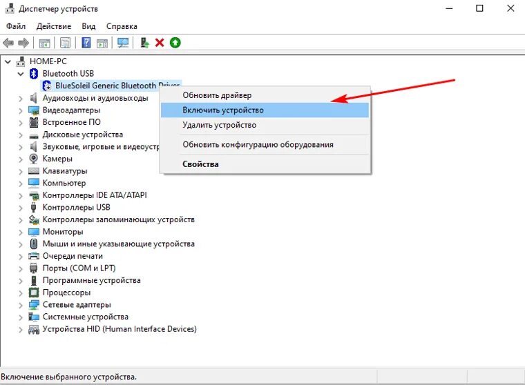Viewport: 525px width, 385px height.
Task: Open the Справка menu
Action: 122,26
